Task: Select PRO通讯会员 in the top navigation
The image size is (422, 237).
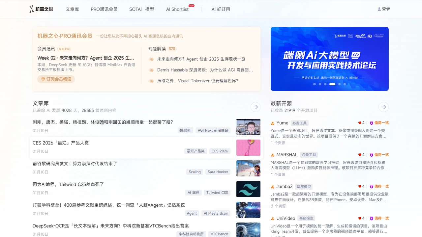Action: pos(104,9)
